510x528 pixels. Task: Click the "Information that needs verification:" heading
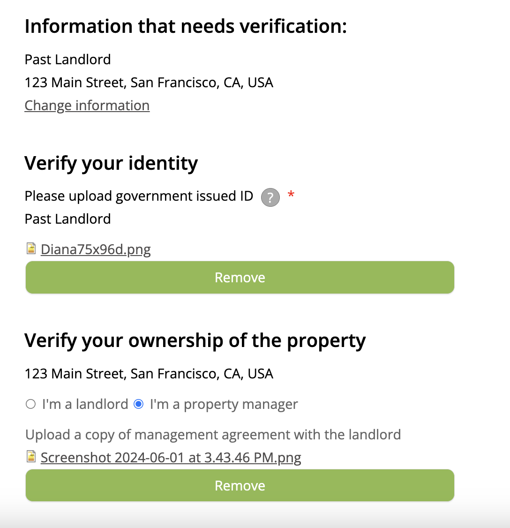coord(186,26)
